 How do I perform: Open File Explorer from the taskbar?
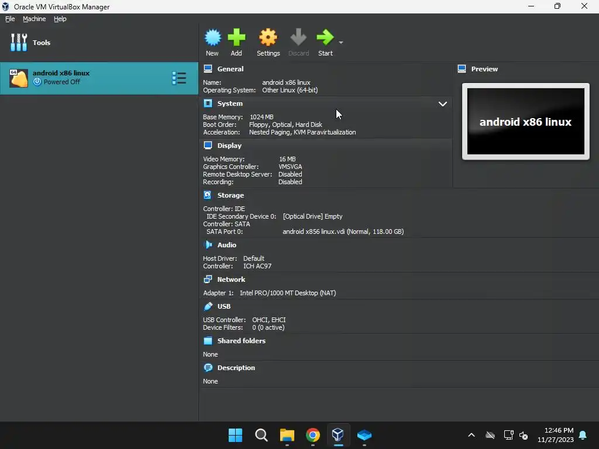(287, 435)
